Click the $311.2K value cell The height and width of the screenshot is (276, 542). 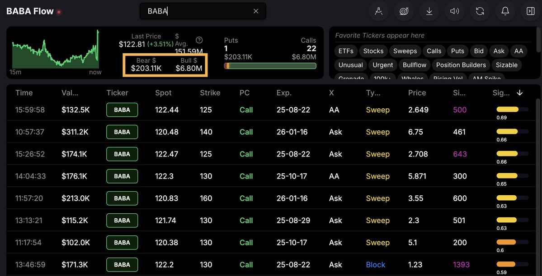(x=75, y=132)
